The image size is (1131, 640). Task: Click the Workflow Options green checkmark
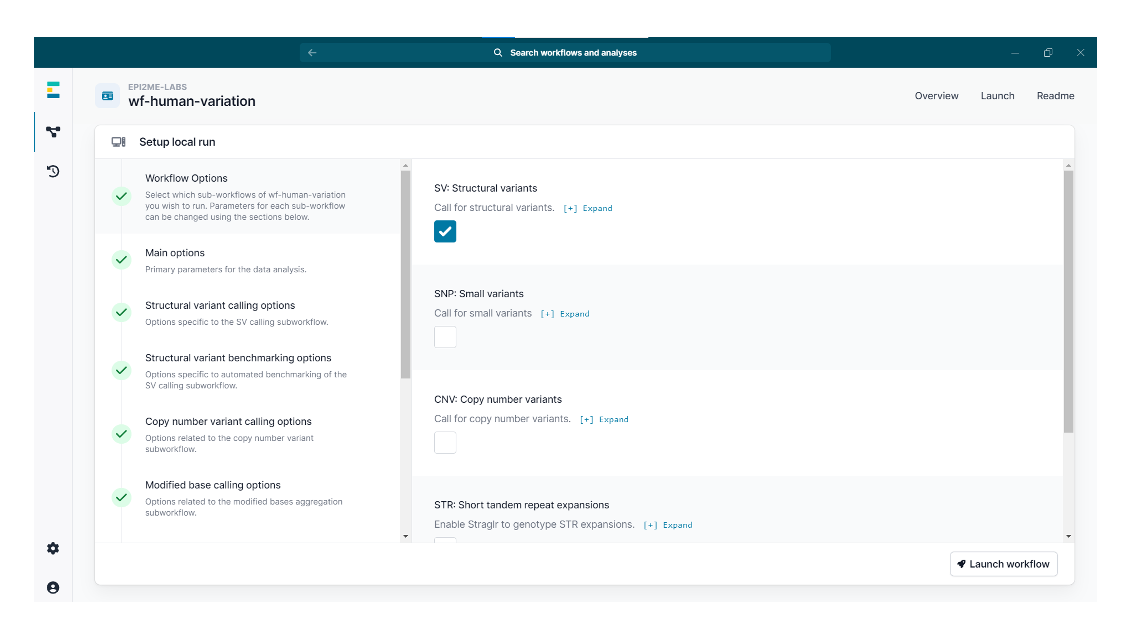(121, 196)
